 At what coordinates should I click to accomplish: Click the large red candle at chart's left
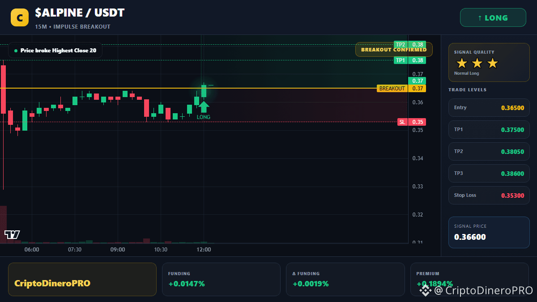(3, 89)
